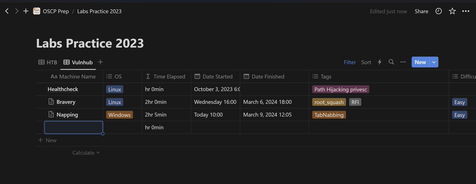Click the TabNabbing tag
The width and height of the screenshot is (476, 184).
[x=329, y=115]
